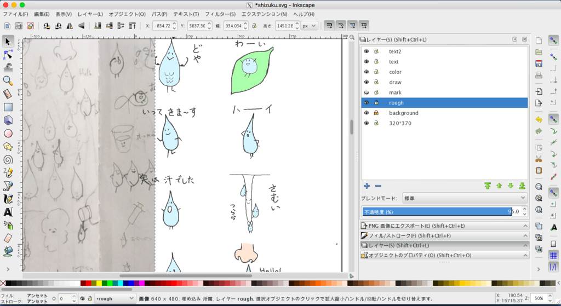Viewport: 561px width, 306px height.
Task: Choose the Circle ellipse tool
Action: click(8, 134)
